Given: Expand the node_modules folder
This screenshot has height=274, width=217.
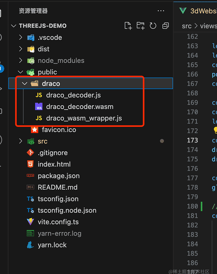Looking at the screenshot, I should coord(61,61).
